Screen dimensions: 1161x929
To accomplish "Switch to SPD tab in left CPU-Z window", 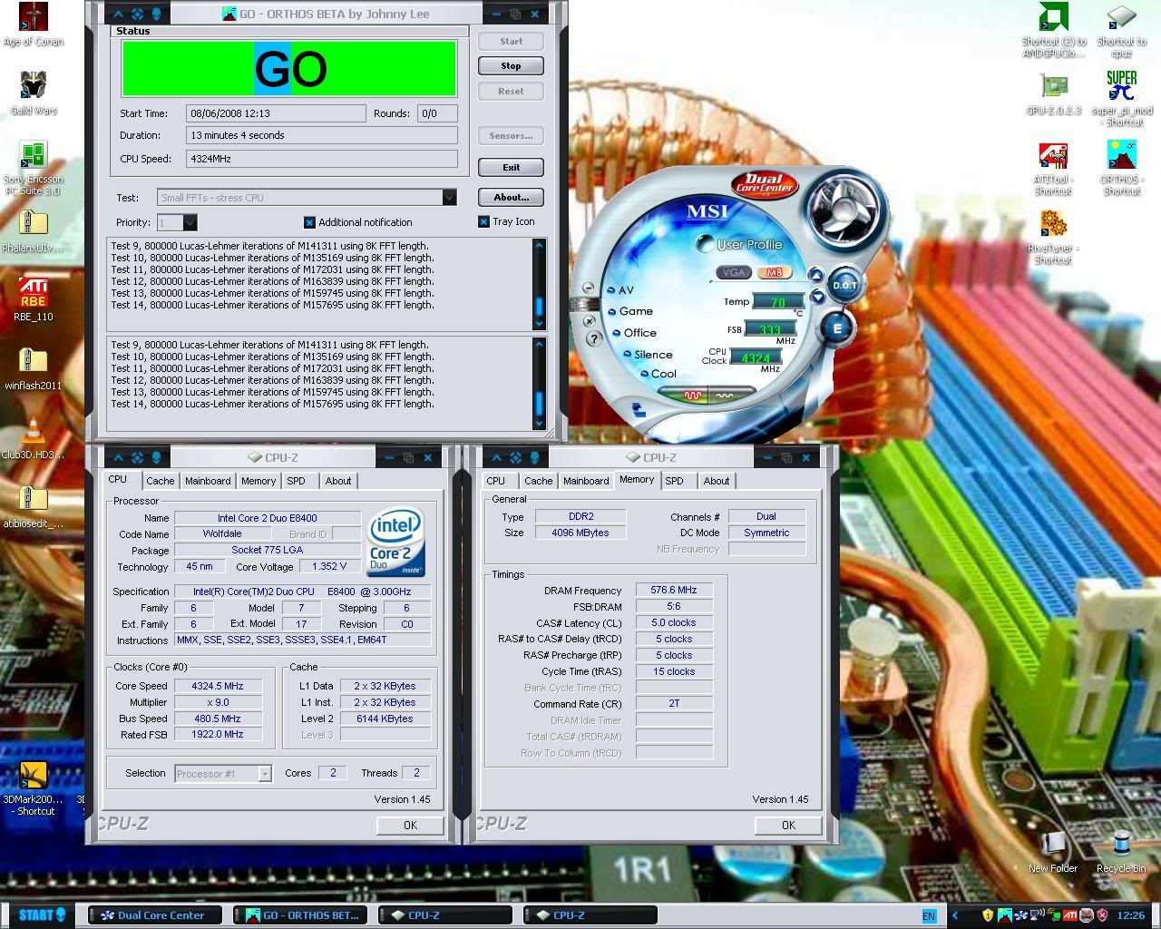I will click(x=297, y=481).
